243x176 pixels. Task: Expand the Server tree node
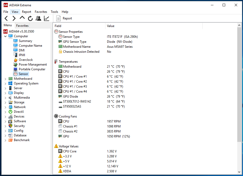pyautogui.click(x=5, y=88)
